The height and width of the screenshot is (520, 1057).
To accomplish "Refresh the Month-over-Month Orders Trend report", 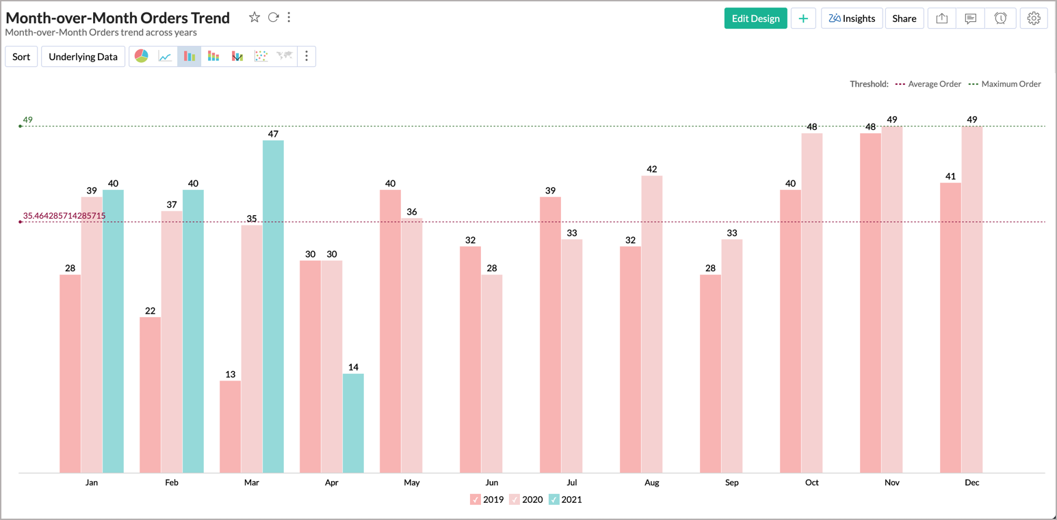I will (x=272, y=17).
